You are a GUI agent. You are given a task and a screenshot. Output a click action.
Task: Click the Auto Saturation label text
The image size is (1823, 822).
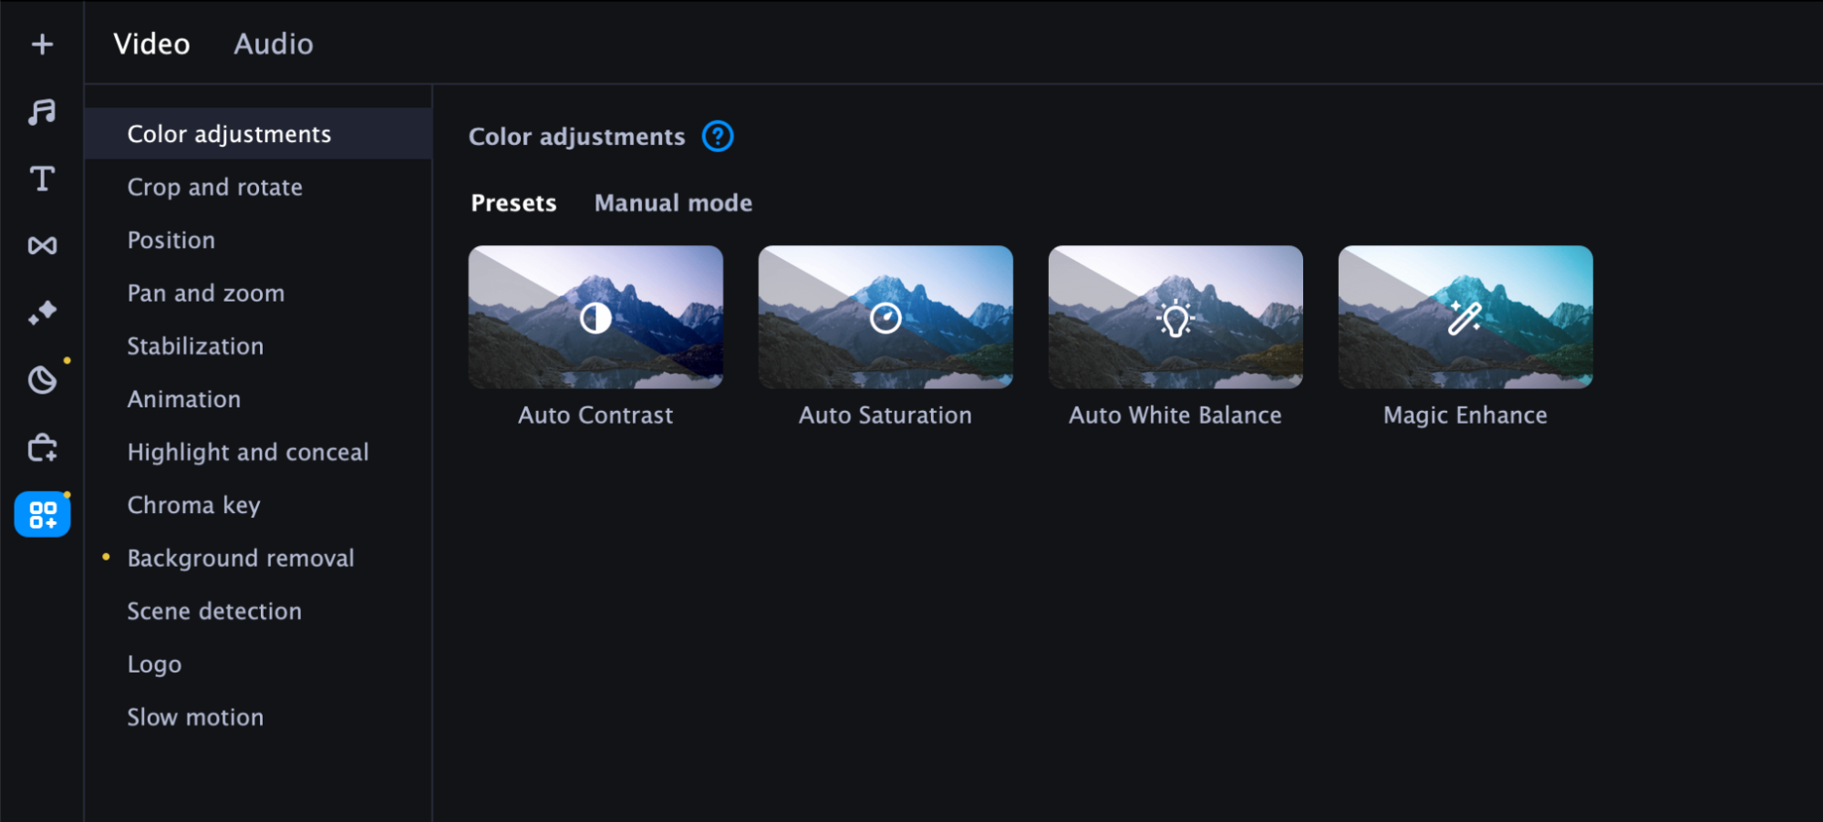point(886,416)
